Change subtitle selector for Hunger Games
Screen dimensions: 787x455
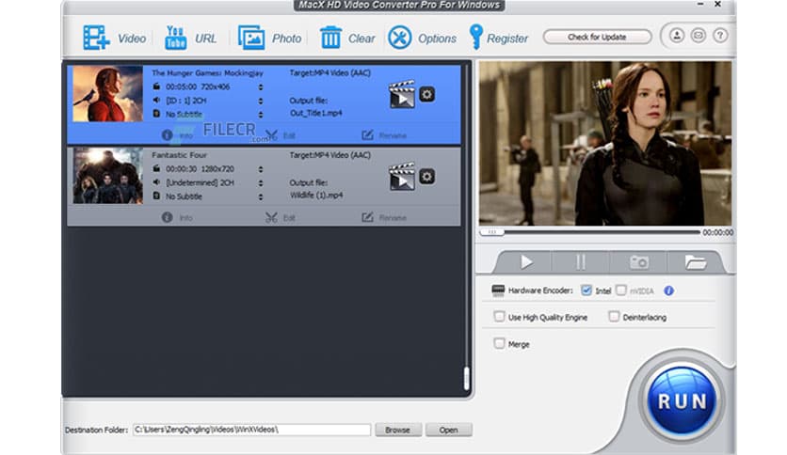pyautogui.click(x=261, y=115)
